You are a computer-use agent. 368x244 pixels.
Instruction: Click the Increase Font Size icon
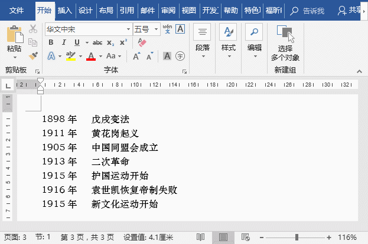click(x=136, y=56)
